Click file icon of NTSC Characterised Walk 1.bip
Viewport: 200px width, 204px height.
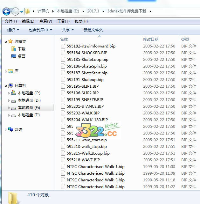[63, 166]
